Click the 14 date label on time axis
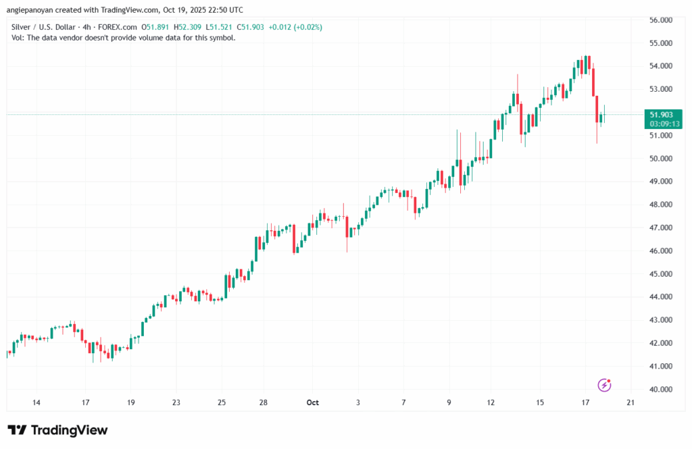Viewport: 692px width, 449px height. click(x=36, y=402)
